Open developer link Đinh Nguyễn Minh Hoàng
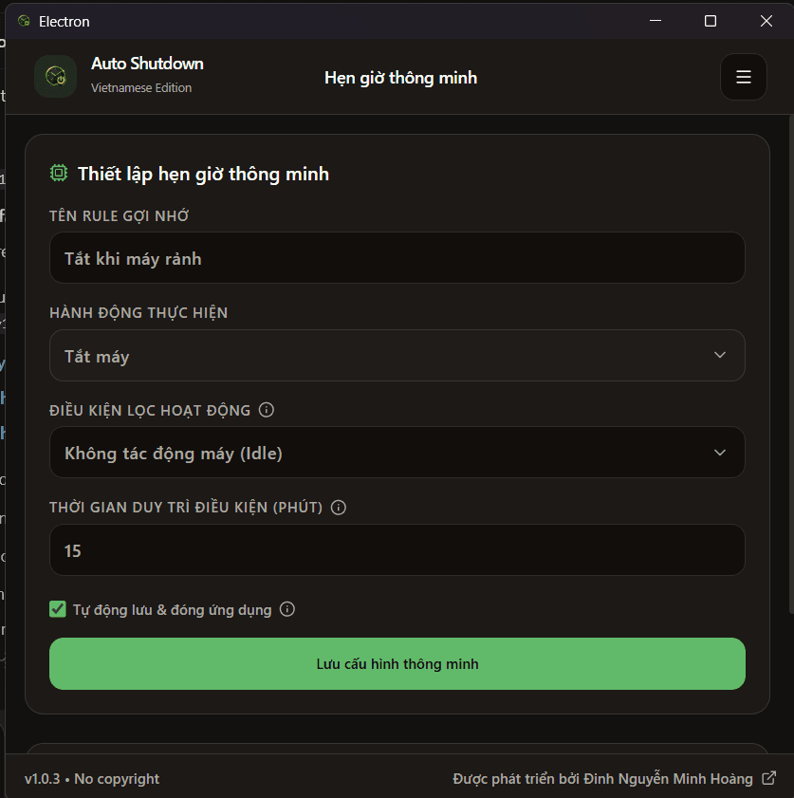 668,779
